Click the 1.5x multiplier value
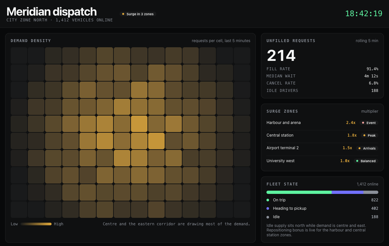This screenshot has width=389, height=246. 347,148
